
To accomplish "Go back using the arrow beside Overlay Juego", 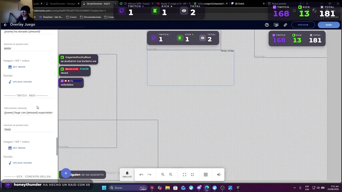I will coord(5,25).
